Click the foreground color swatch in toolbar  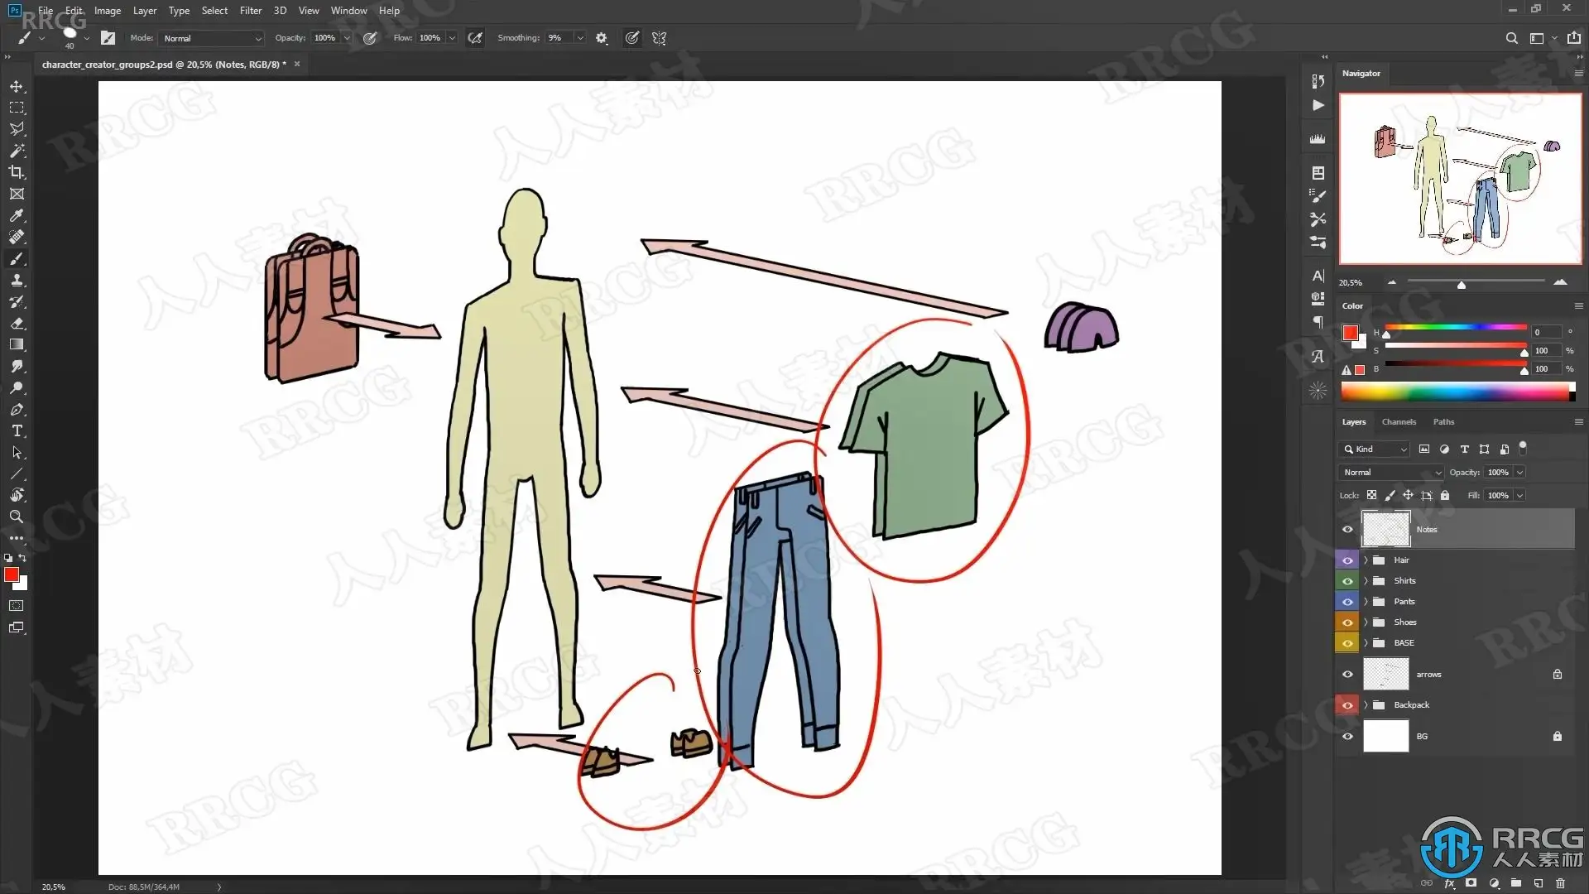point(11,574)
